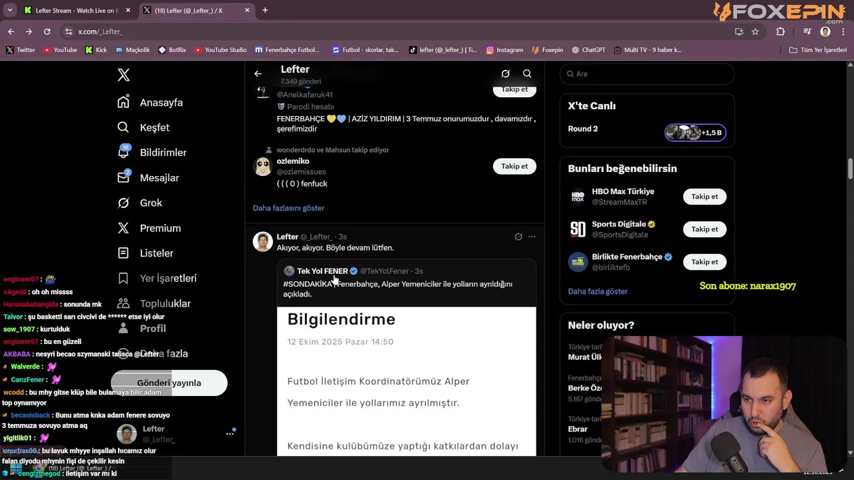Click Grok explain icon on Lefter's post

pos(518,237)
